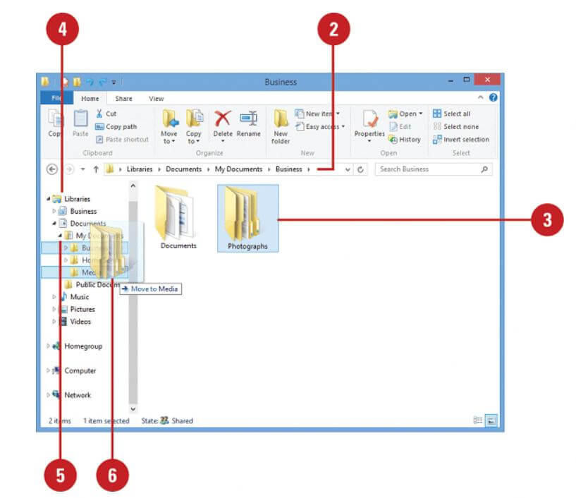Click the Rename tool icon

(x=248, y=119)
